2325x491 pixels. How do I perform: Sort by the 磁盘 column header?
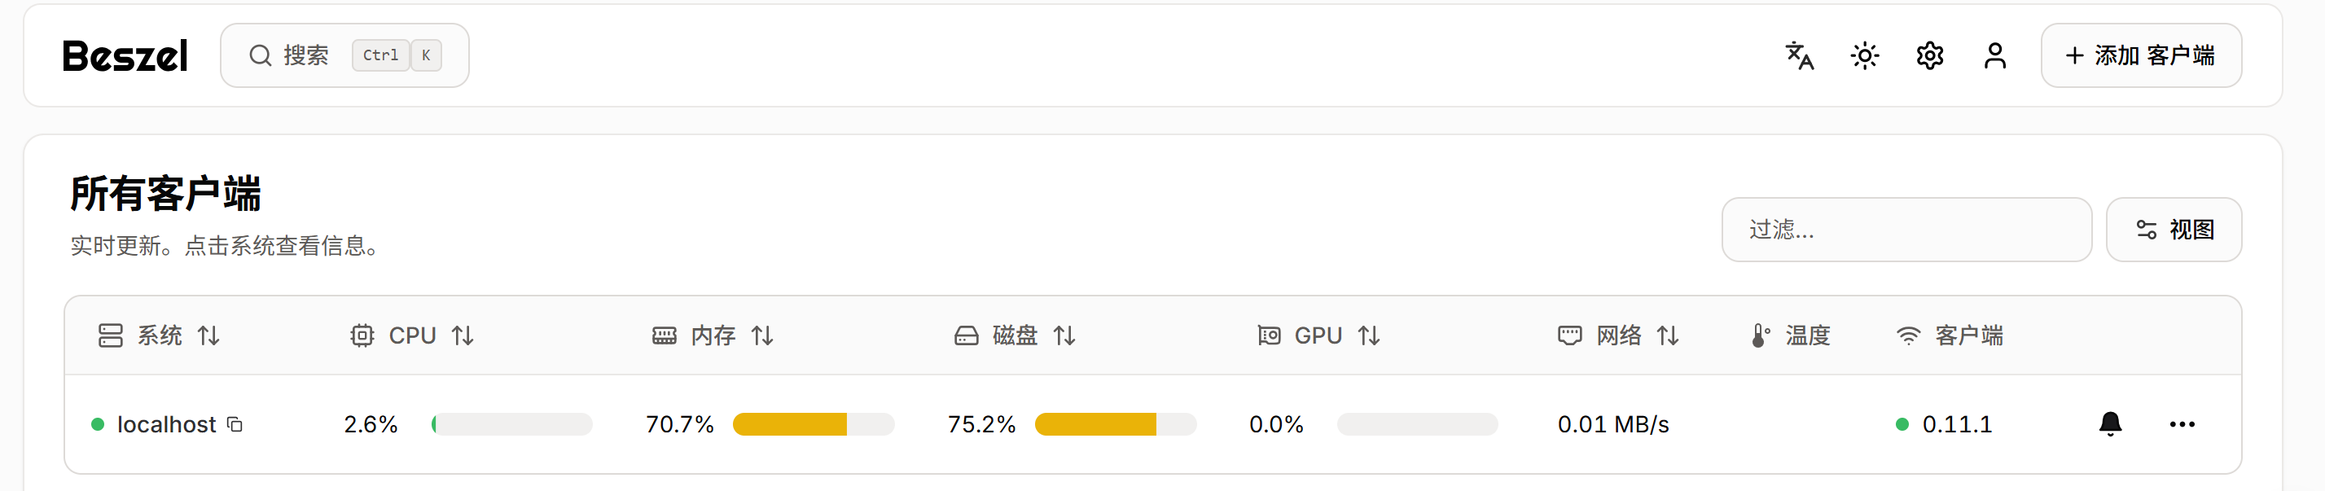point(1016,335)
